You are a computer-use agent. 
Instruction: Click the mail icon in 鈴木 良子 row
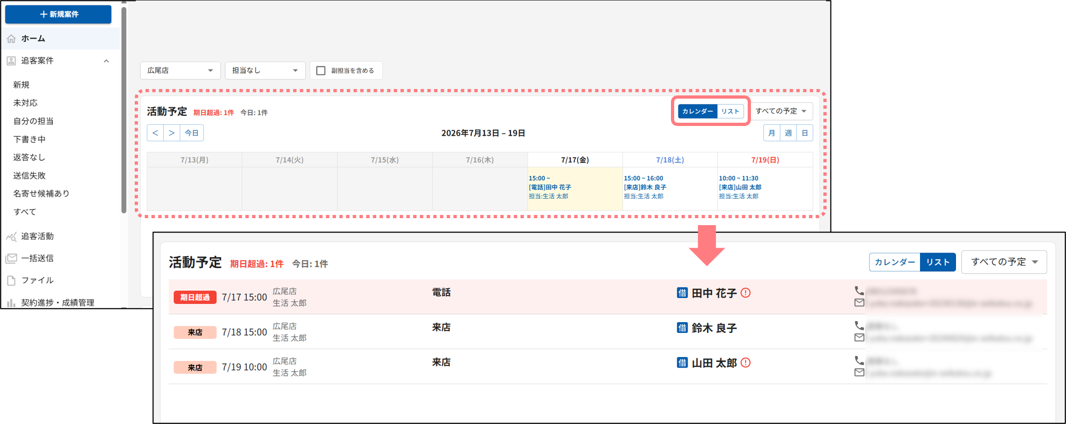click(859, 338)
